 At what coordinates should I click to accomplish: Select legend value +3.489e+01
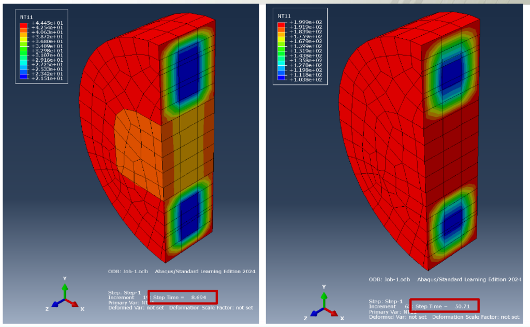tap(47, 46)
